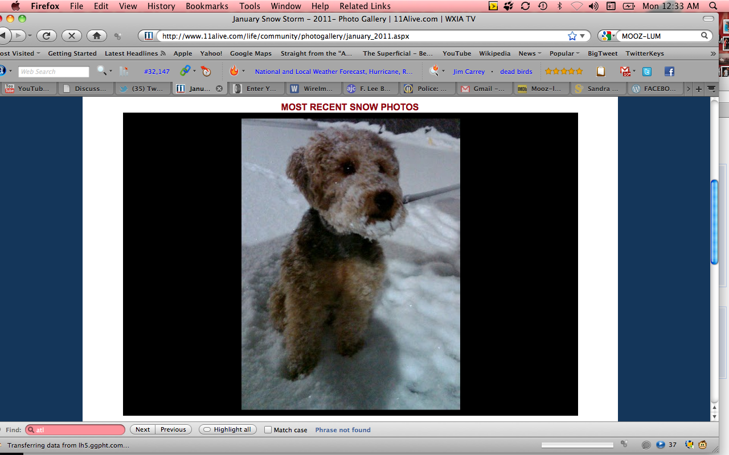
Task: Click the vertical page scrollbar thumb
Action: pyautogui.click(x=714, y=222)
